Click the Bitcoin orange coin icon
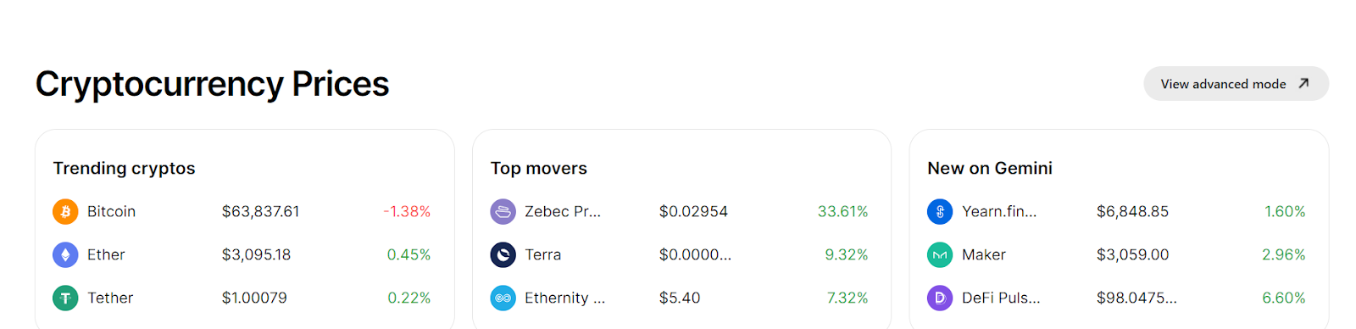 click(65, 211)
